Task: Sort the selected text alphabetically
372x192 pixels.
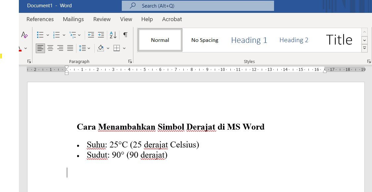Action: [x=113, y=35]
